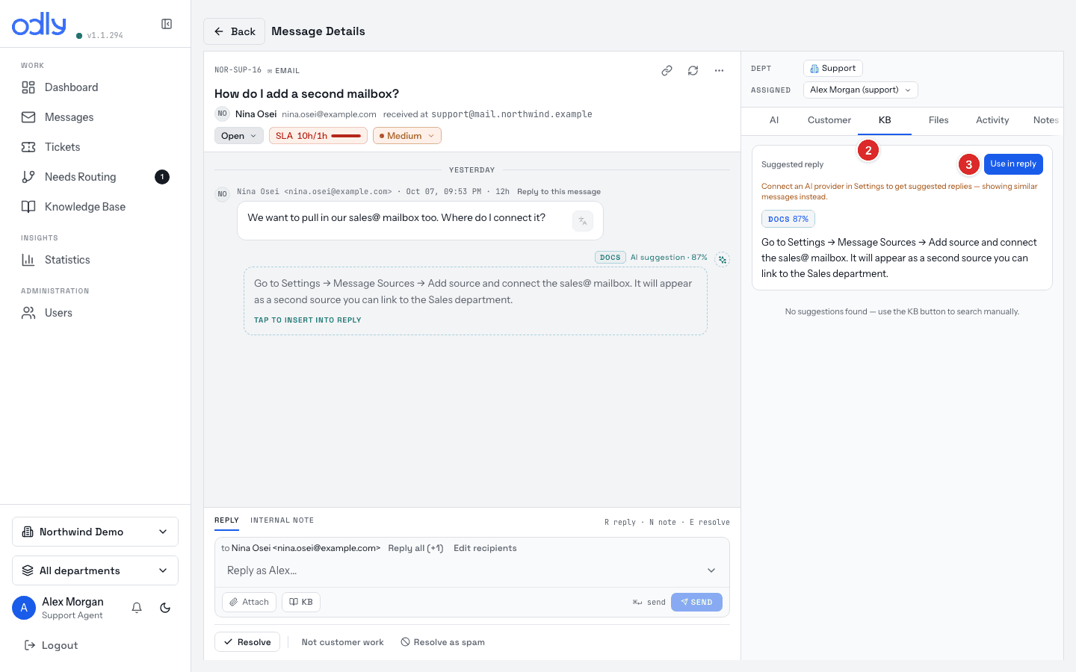Translate the customer message bubble
Screen dimensions: 1076x672
[x=583, y=221]
